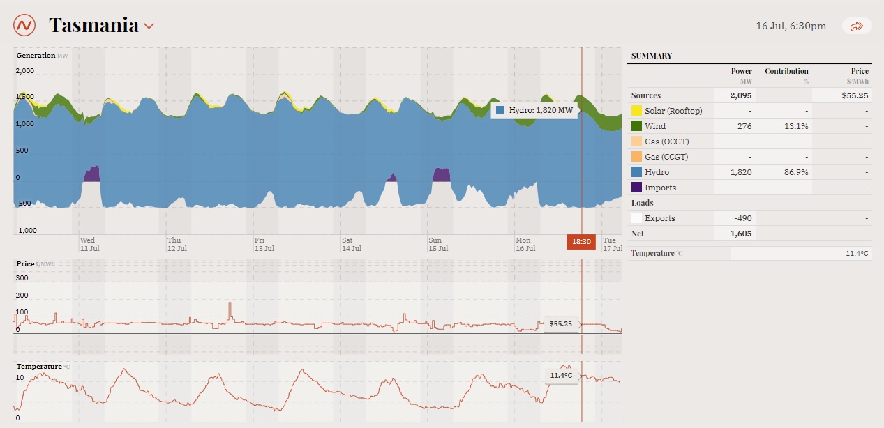The width and height of the screenshot is (884, 428).
Task: Click the Sun 15 Jul axis label
Action: pyautogui.click(x=438, y=244)
